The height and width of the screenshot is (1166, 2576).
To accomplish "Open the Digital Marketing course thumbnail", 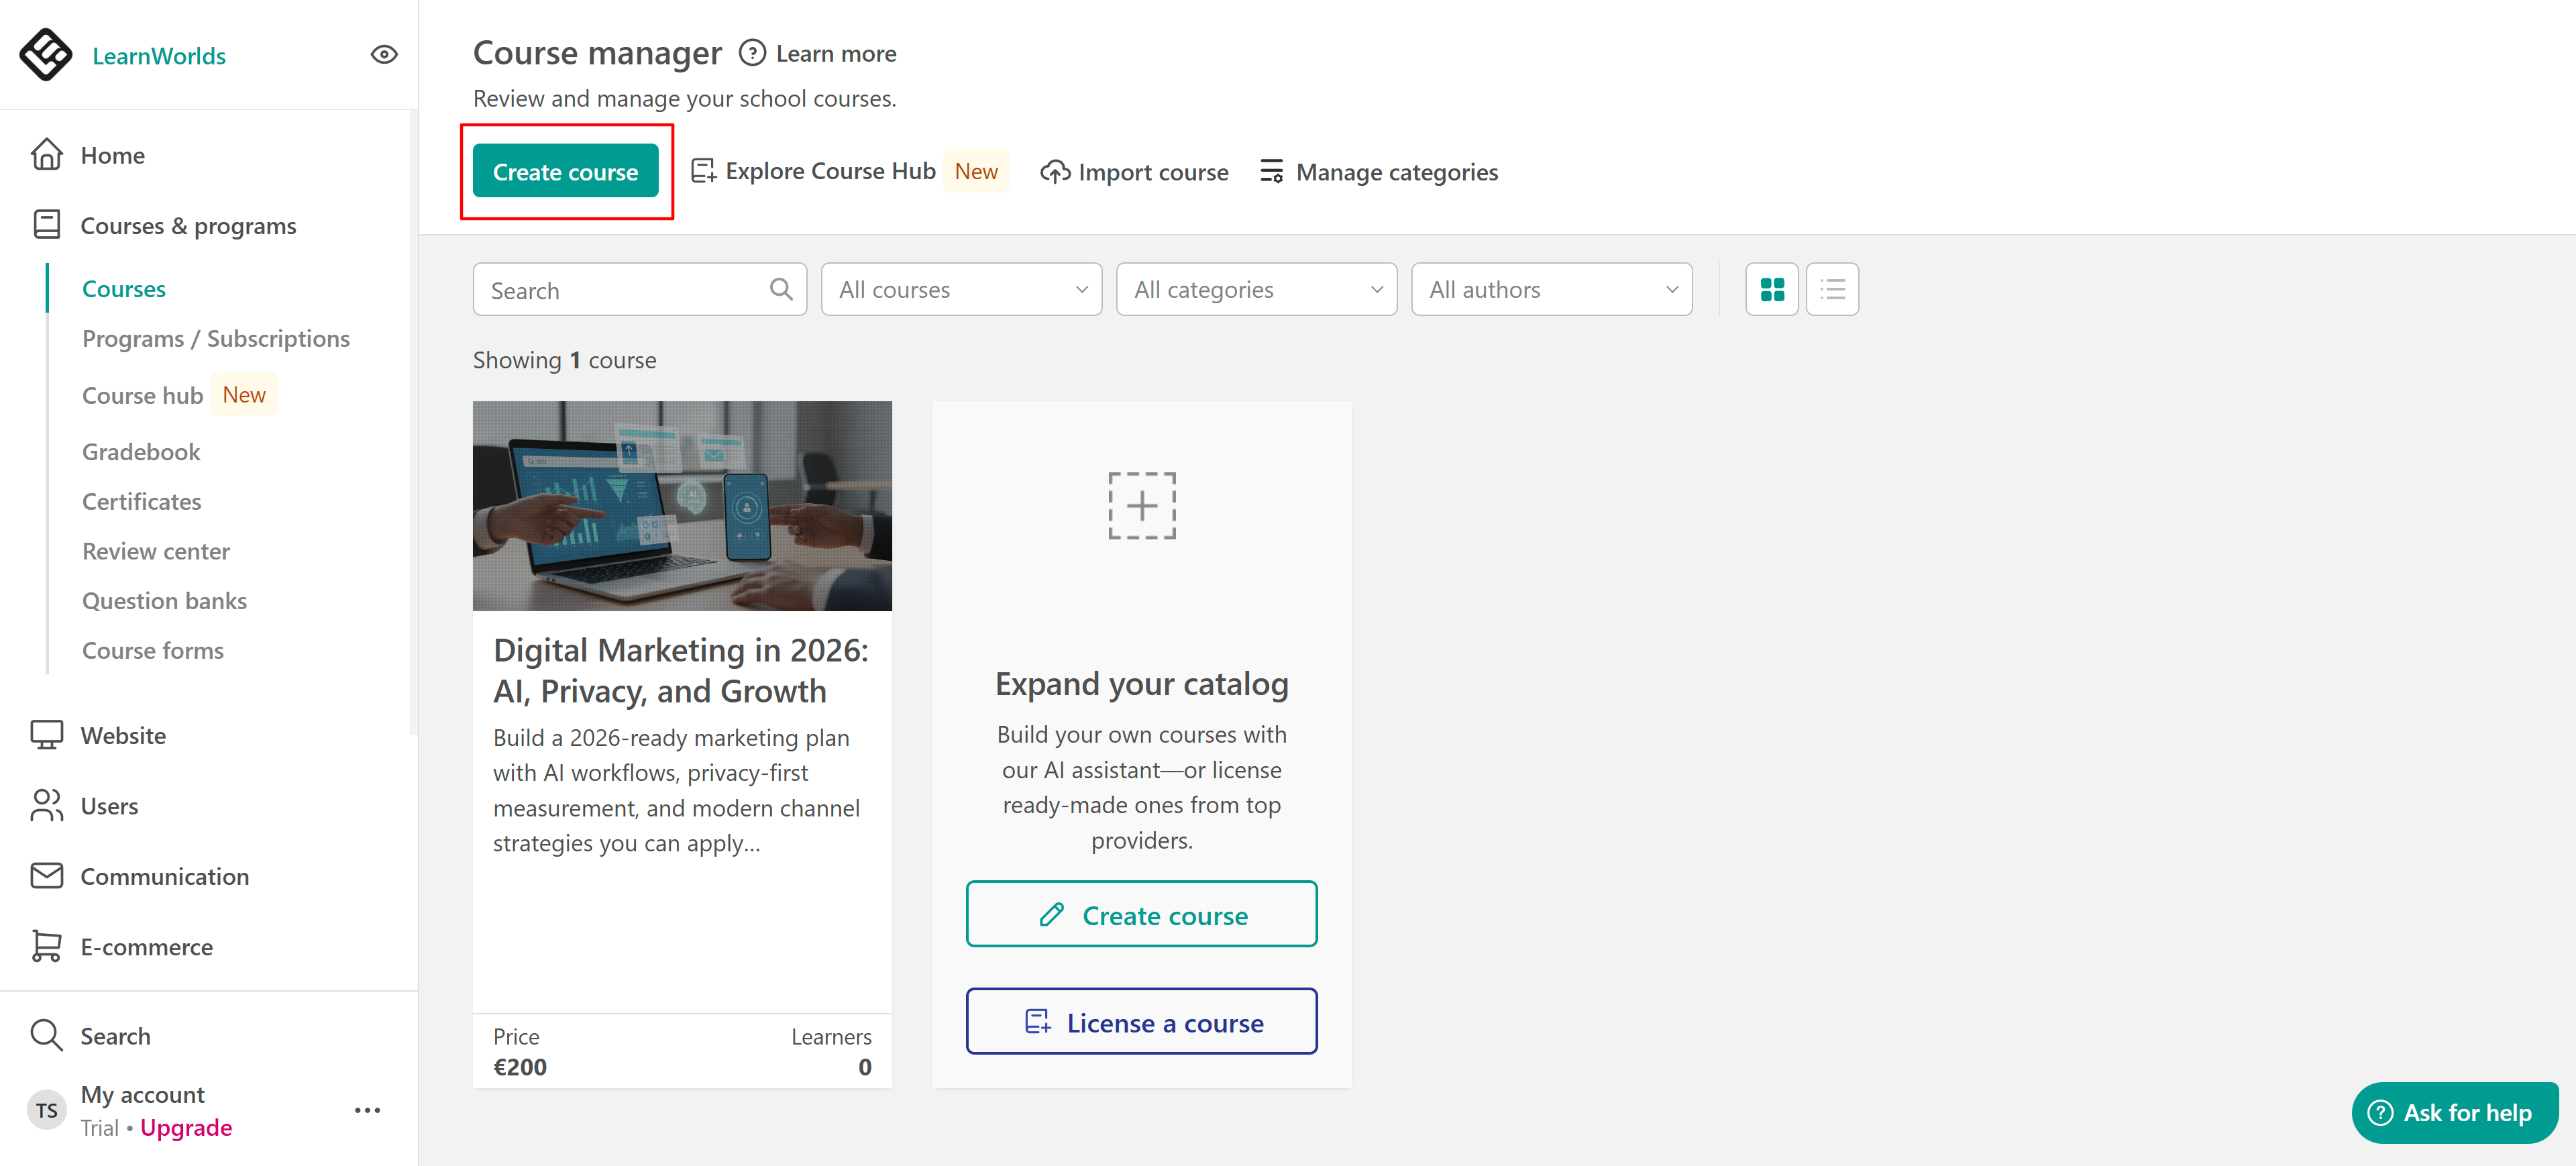I will (682, 506).
